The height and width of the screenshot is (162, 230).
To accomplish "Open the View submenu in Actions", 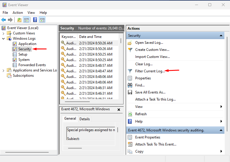I will pos(221,107).
